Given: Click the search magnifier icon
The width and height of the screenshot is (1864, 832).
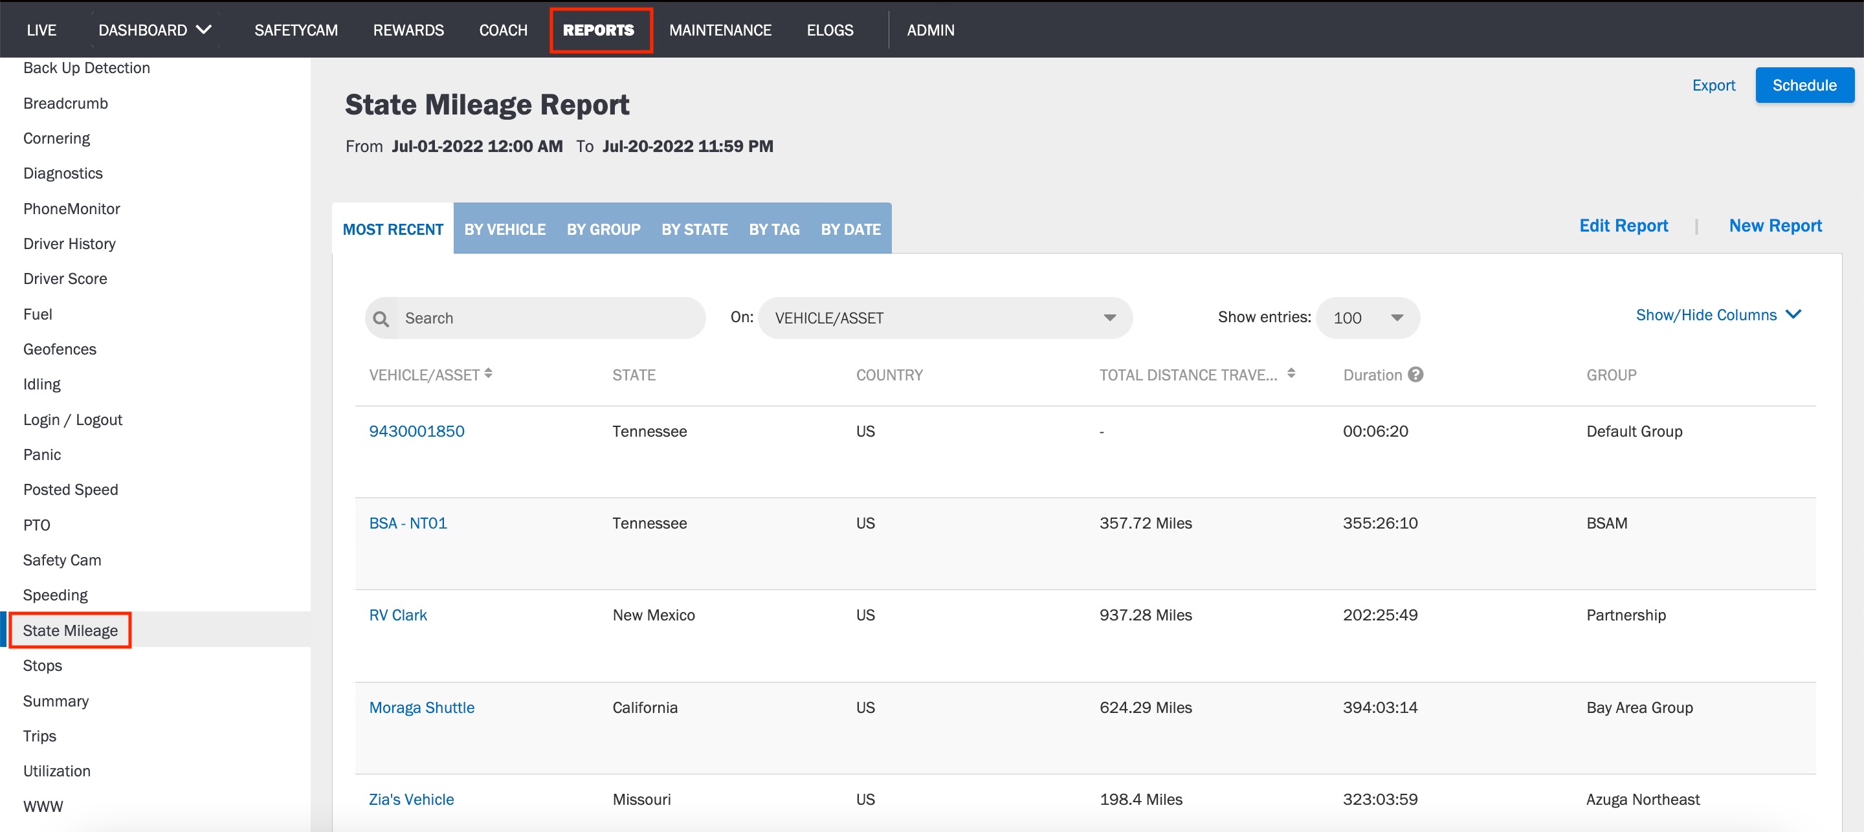Looking at the screenshot, I should [x=381, y=318].
